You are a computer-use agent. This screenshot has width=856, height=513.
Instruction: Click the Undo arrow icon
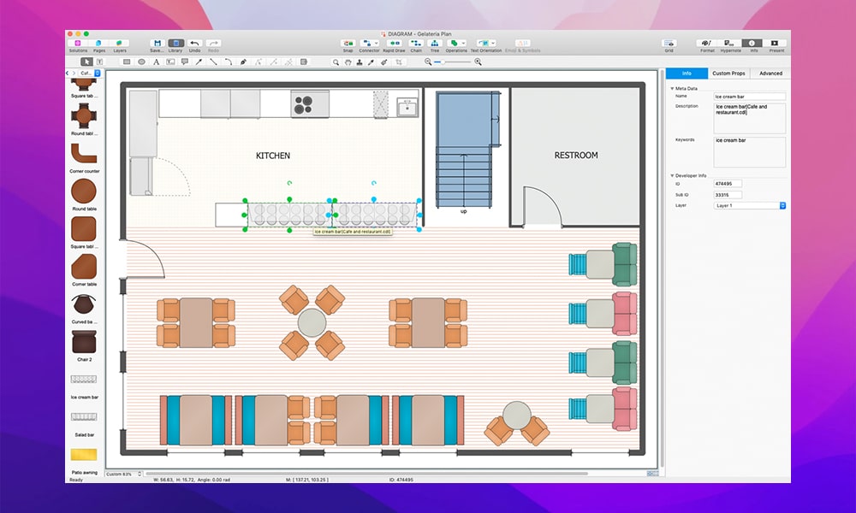(194, 43)
